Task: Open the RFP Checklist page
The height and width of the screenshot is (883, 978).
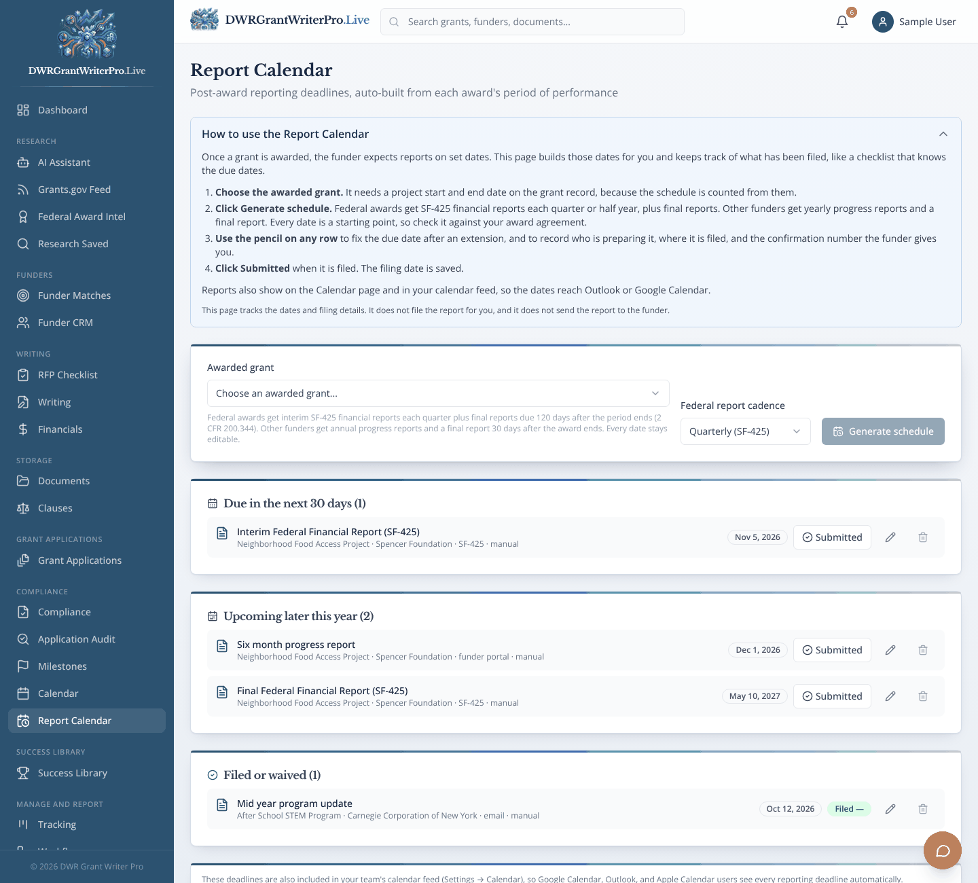Action: pos(87,375)
